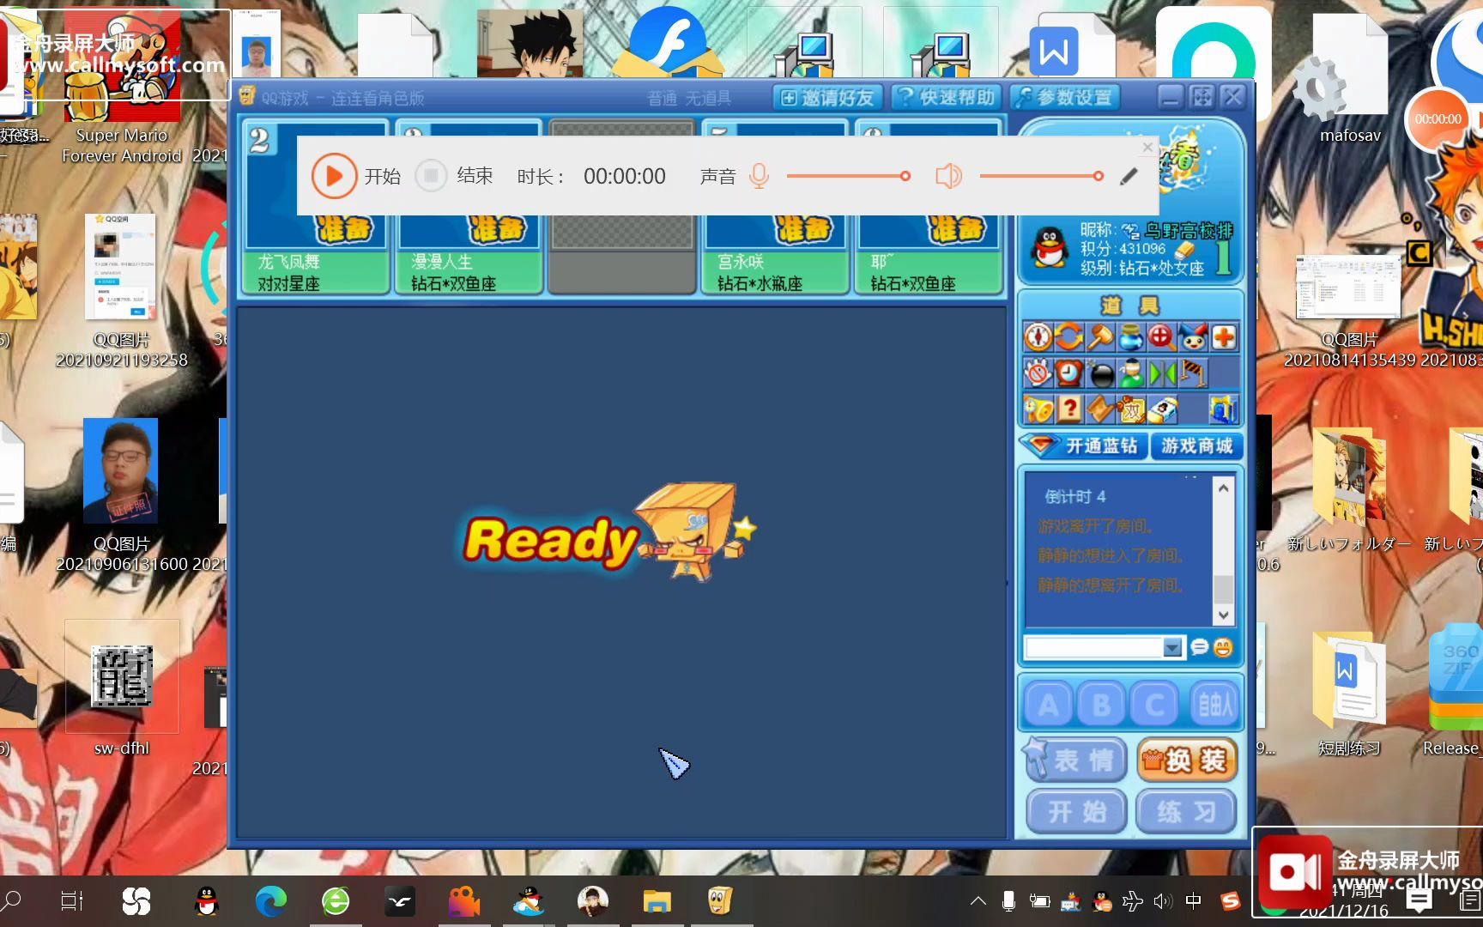Viewport: 1483px width, 927px height.
Task: Select player seat 宫永咲
Action: (x=775, y=208)
